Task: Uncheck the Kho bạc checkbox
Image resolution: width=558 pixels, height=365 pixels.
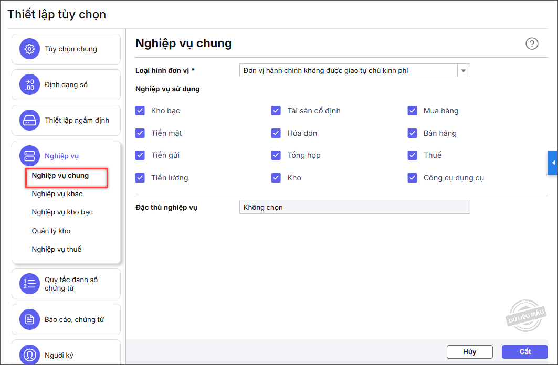Action: click(x=140, y=111)
